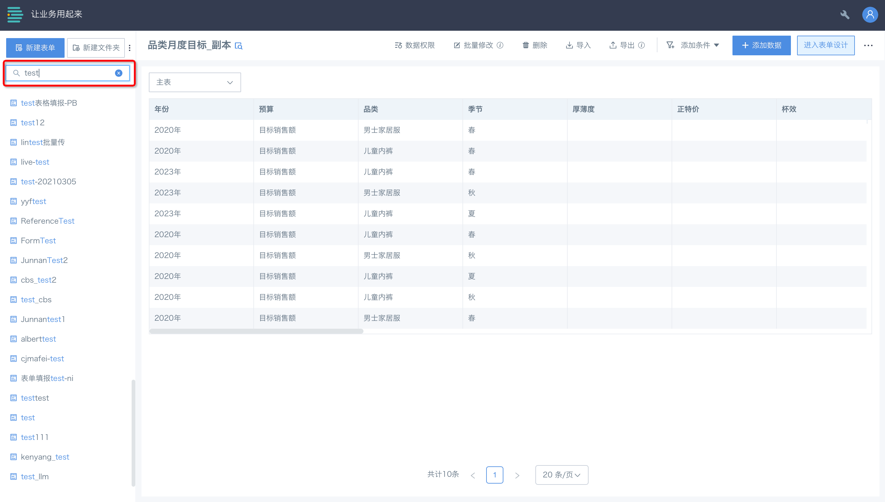This screenshot has height=502, width=885.
Task: Open the test_llm form in sidebar
Action: pos(34,477)
